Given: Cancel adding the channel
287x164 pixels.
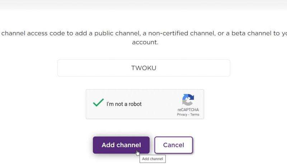Looking at the screenshot, I should [174, 145].
